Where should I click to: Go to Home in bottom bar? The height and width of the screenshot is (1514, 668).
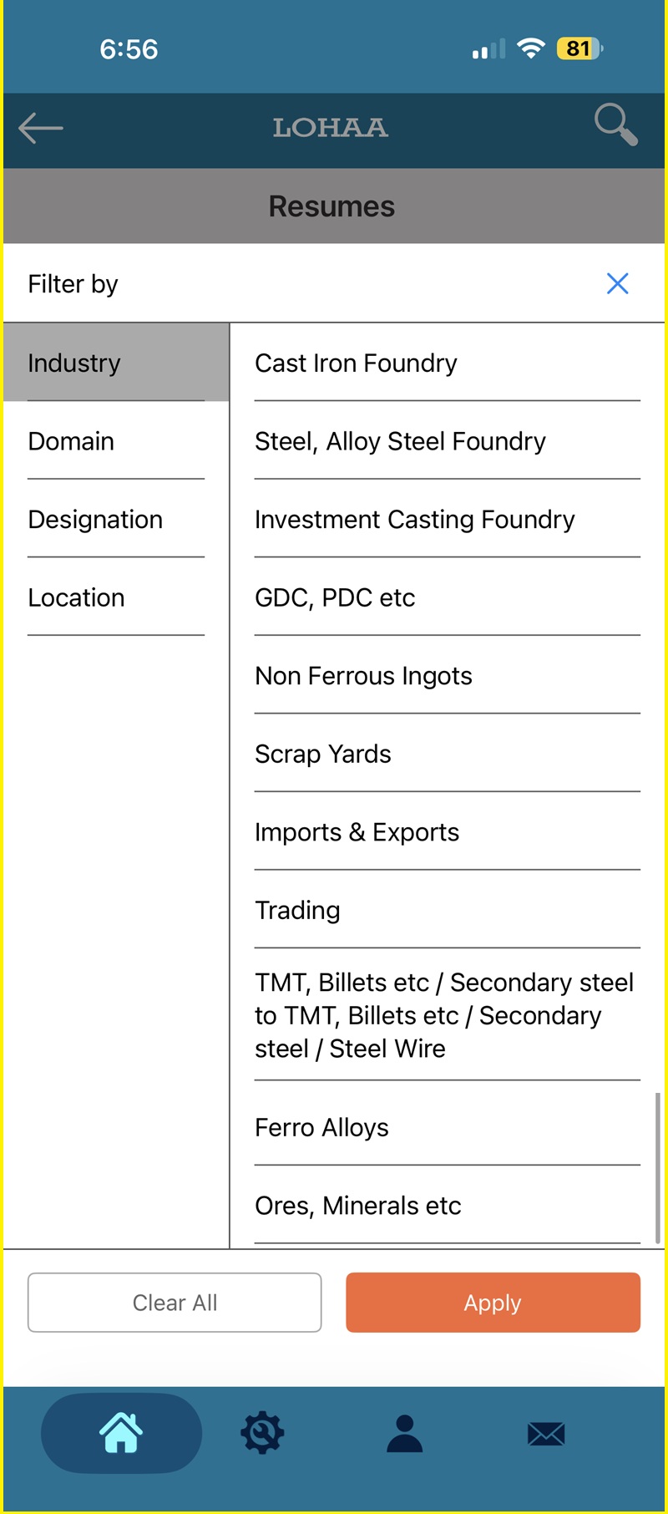(121, 1433)
